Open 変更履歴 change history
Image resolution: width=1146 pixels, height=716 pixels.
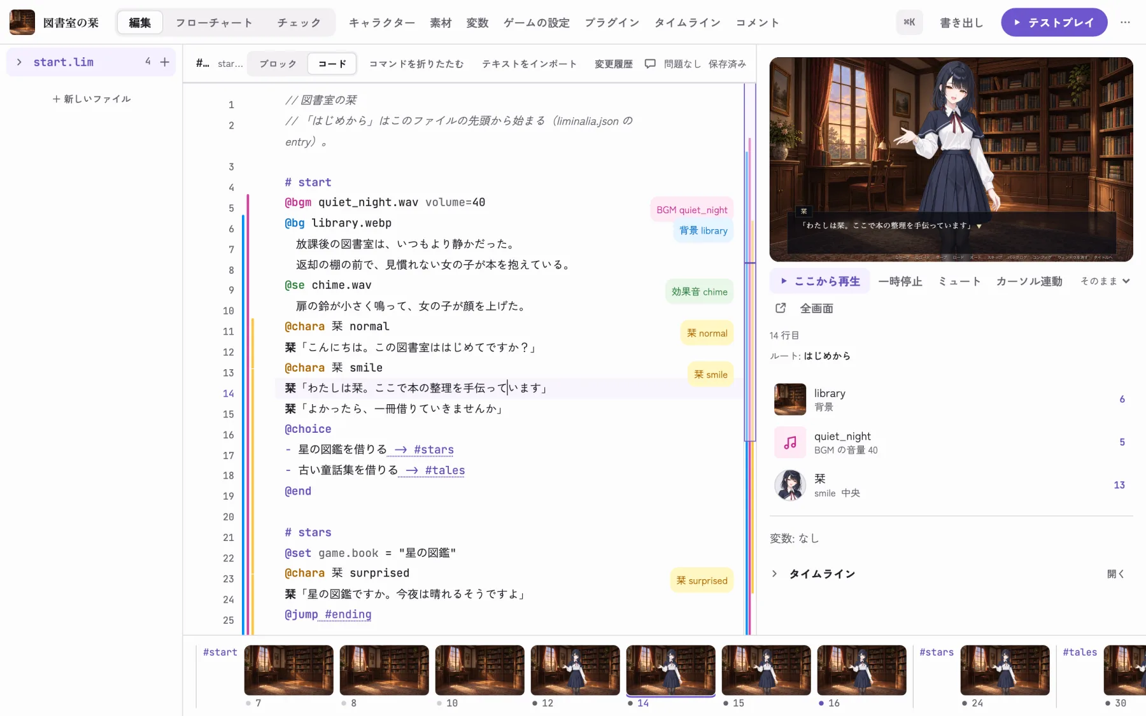tap(614, 64)
